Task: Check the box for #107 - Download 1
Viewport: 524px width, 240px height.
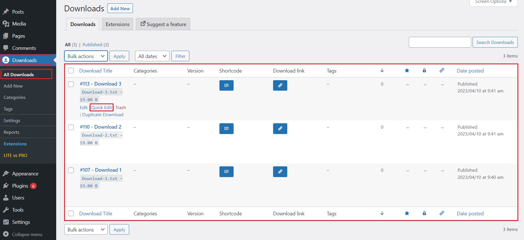Action: (71, 170)
